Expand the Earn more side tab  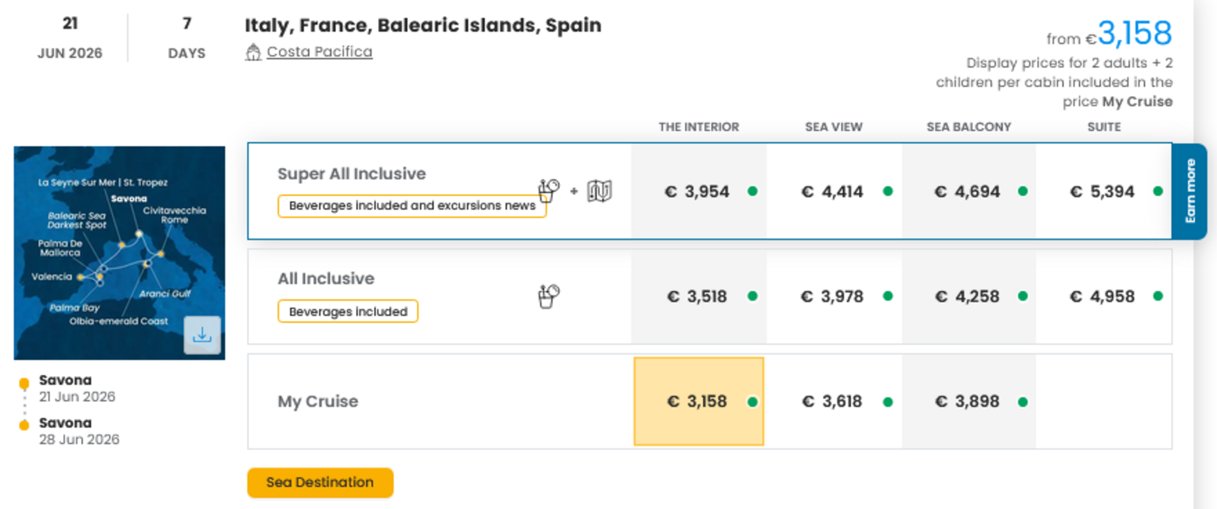tap(1190, 191)
